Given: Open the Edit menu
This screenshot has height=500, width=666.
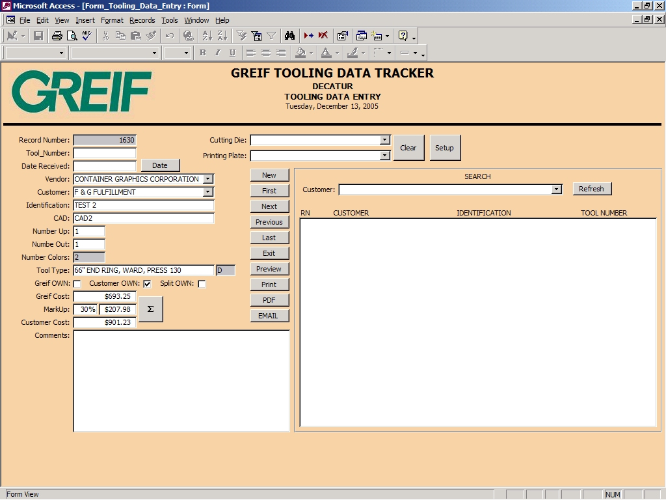Looking at the screenshot, I should pos(42,20).
